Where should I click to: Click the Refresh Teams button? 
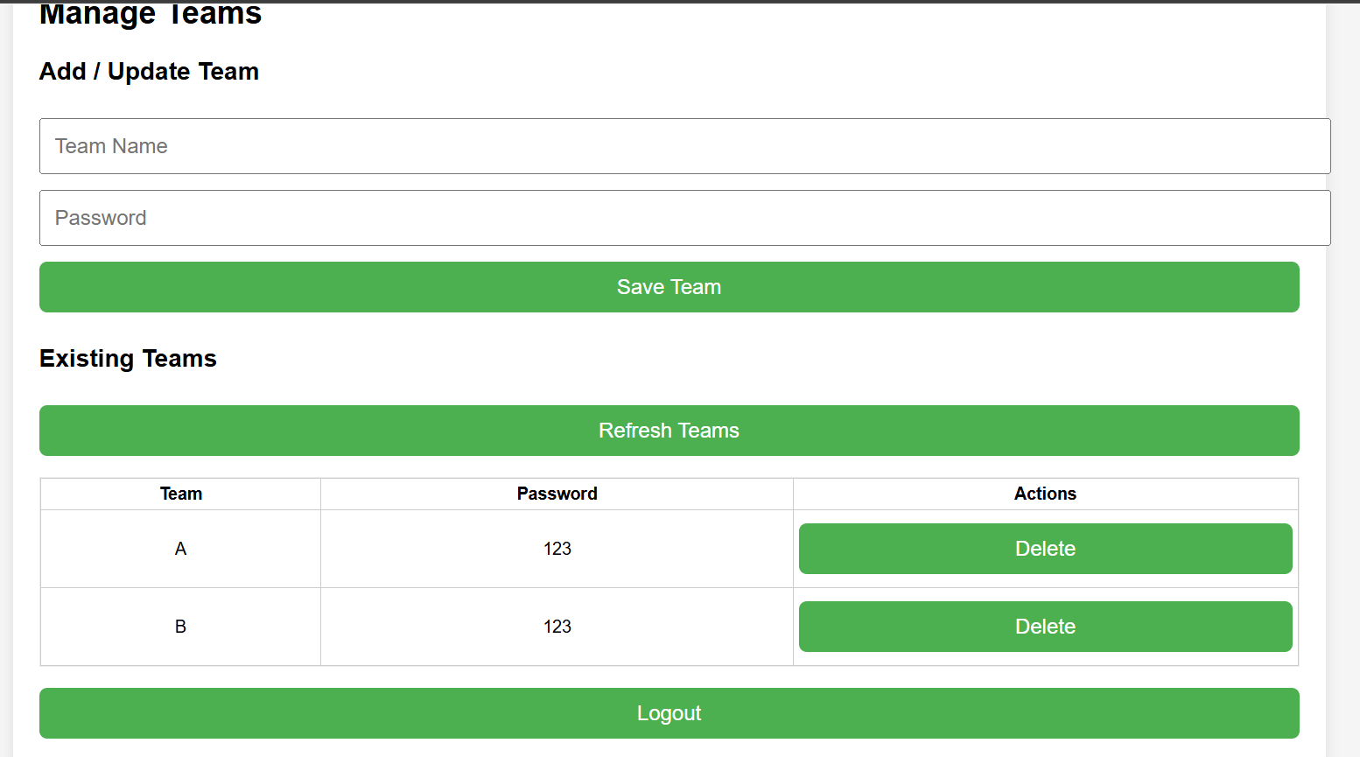click(x=669, y=431)
